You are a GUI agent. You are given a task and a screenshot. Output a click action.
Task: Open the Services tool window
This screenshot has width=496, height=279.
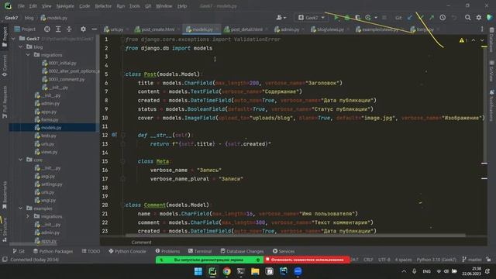click(284, 251)
